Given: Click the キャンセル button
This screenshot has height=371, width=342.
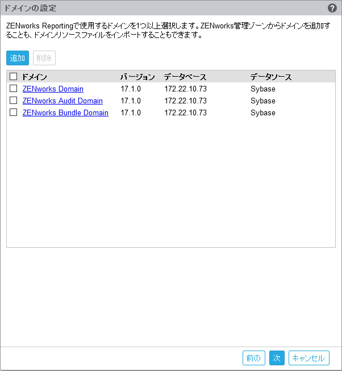Looking at the screenshot, I should [x=309, y=358].
